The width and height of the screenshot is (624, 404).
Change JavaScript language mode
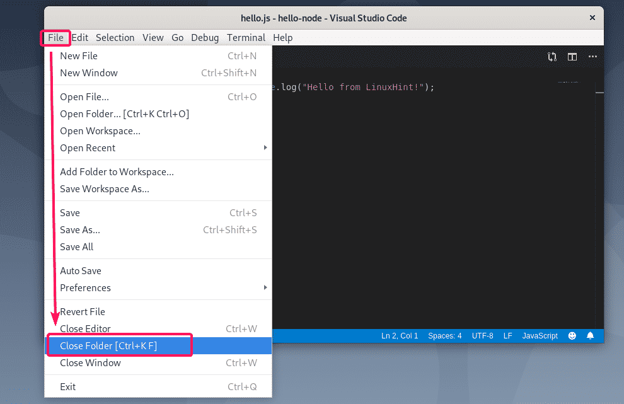540,335
